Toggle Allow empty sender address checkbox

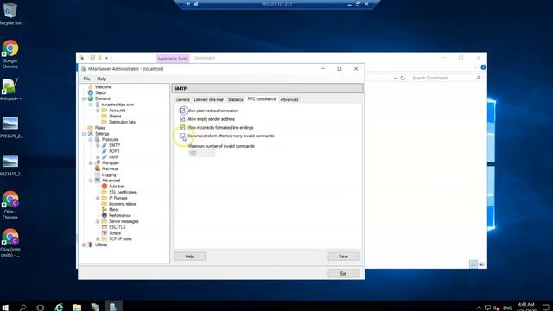182,119
